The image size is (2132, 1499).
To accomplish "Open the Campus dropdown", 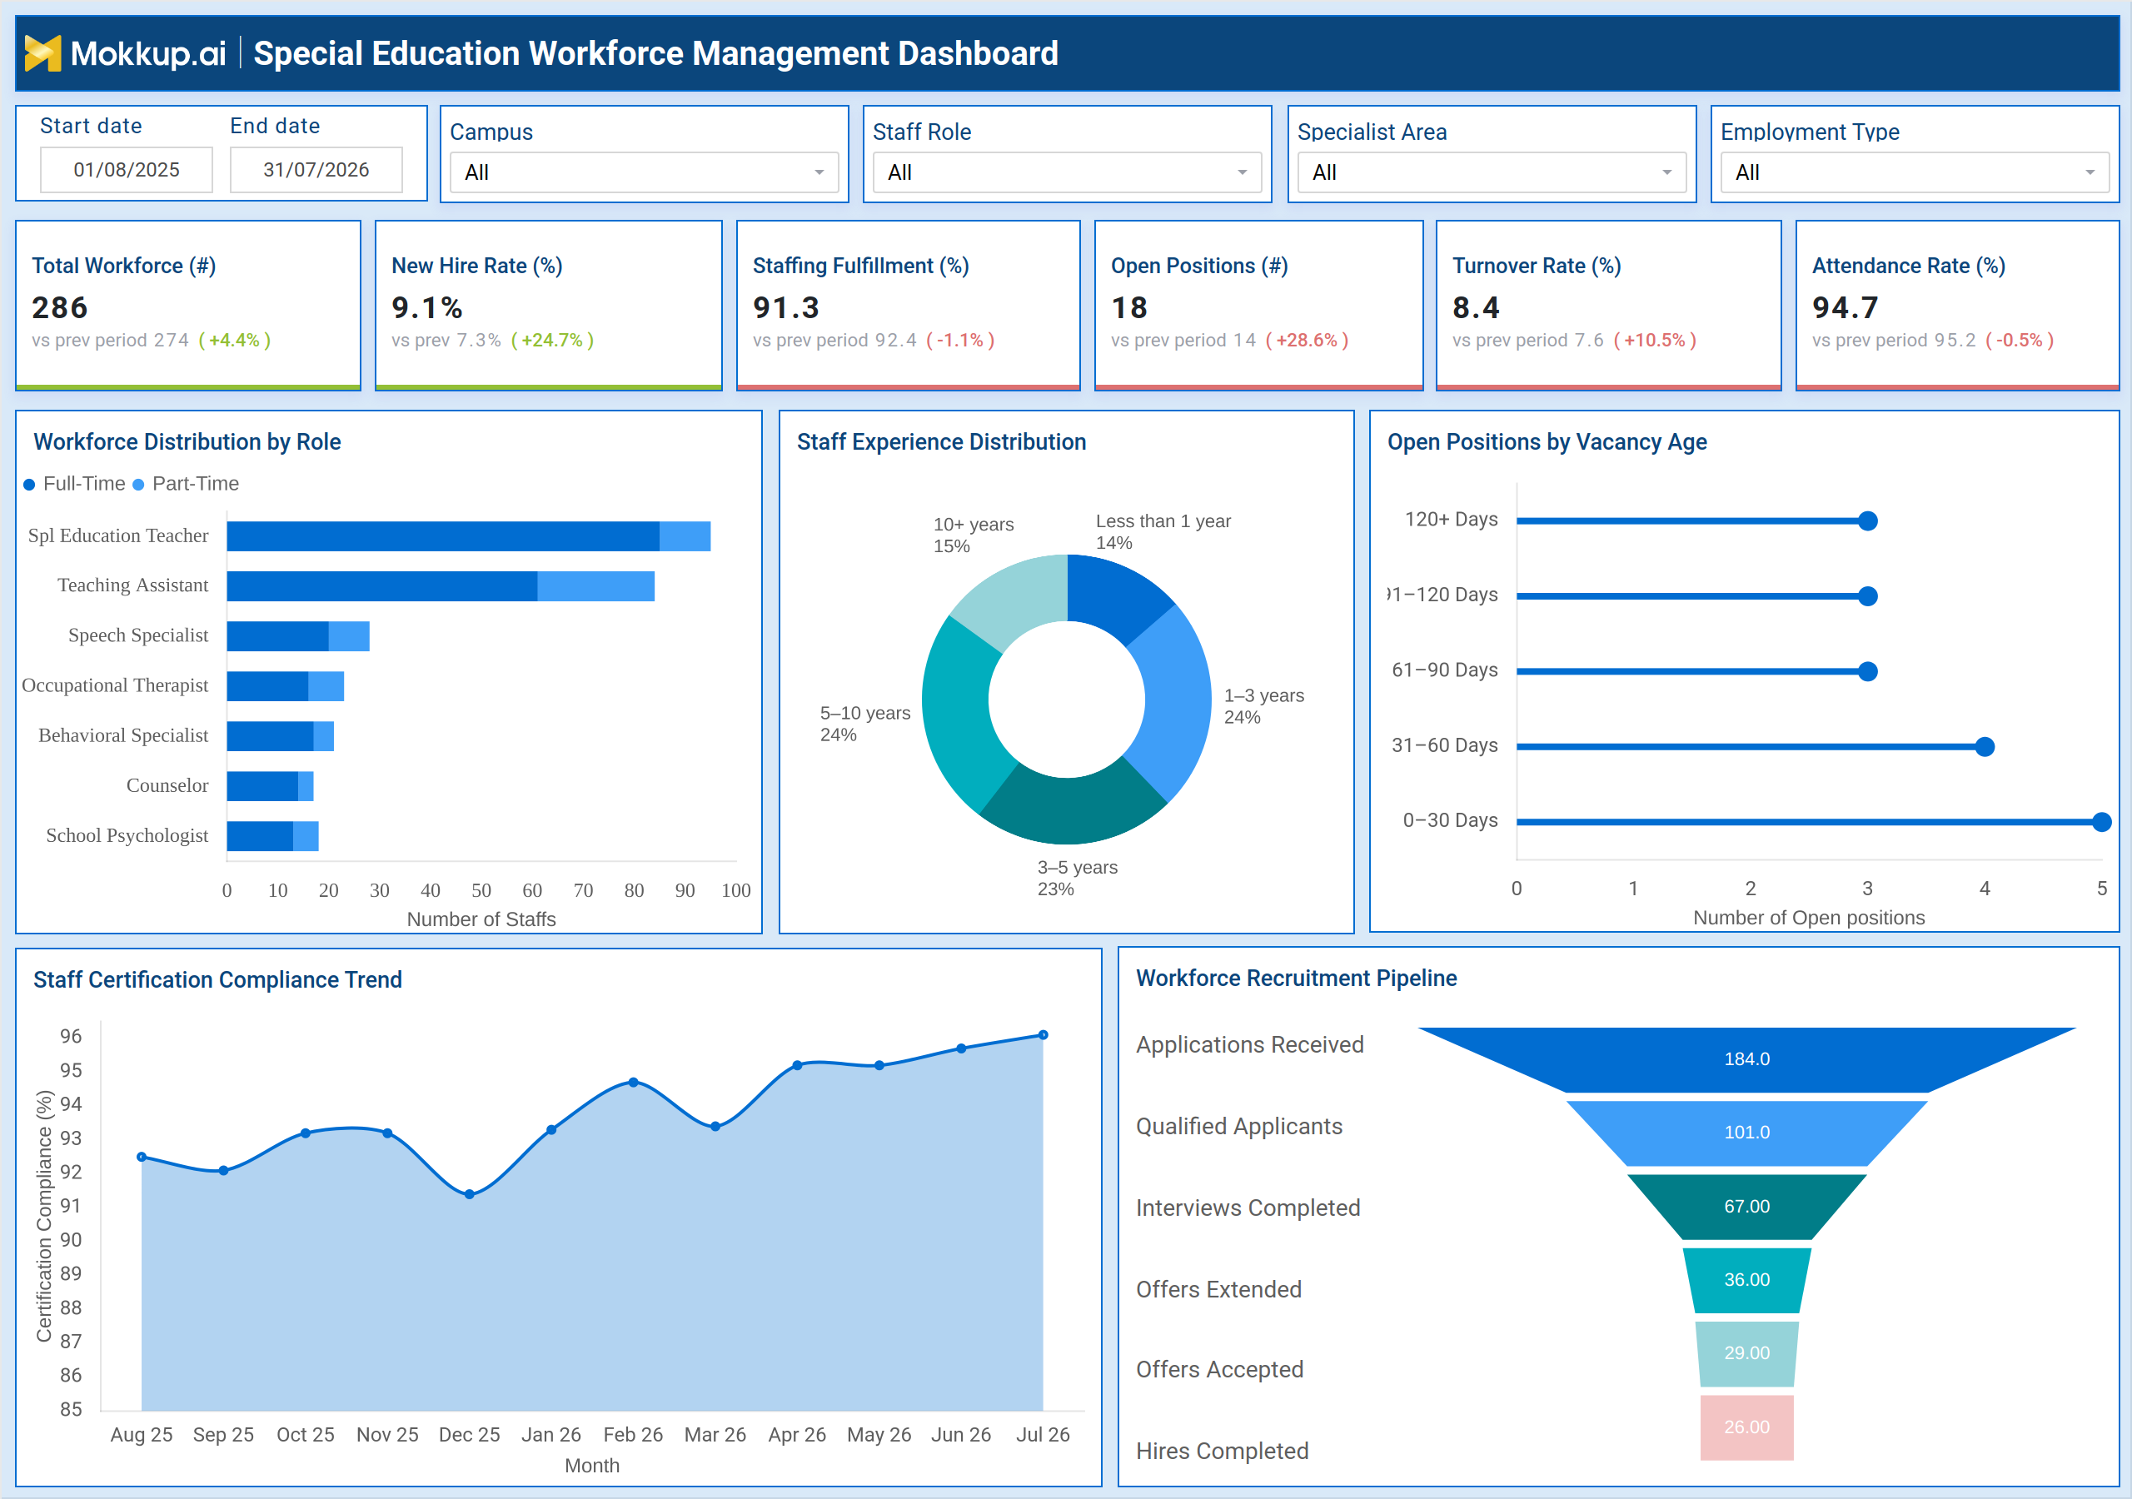I will point(644,172).
